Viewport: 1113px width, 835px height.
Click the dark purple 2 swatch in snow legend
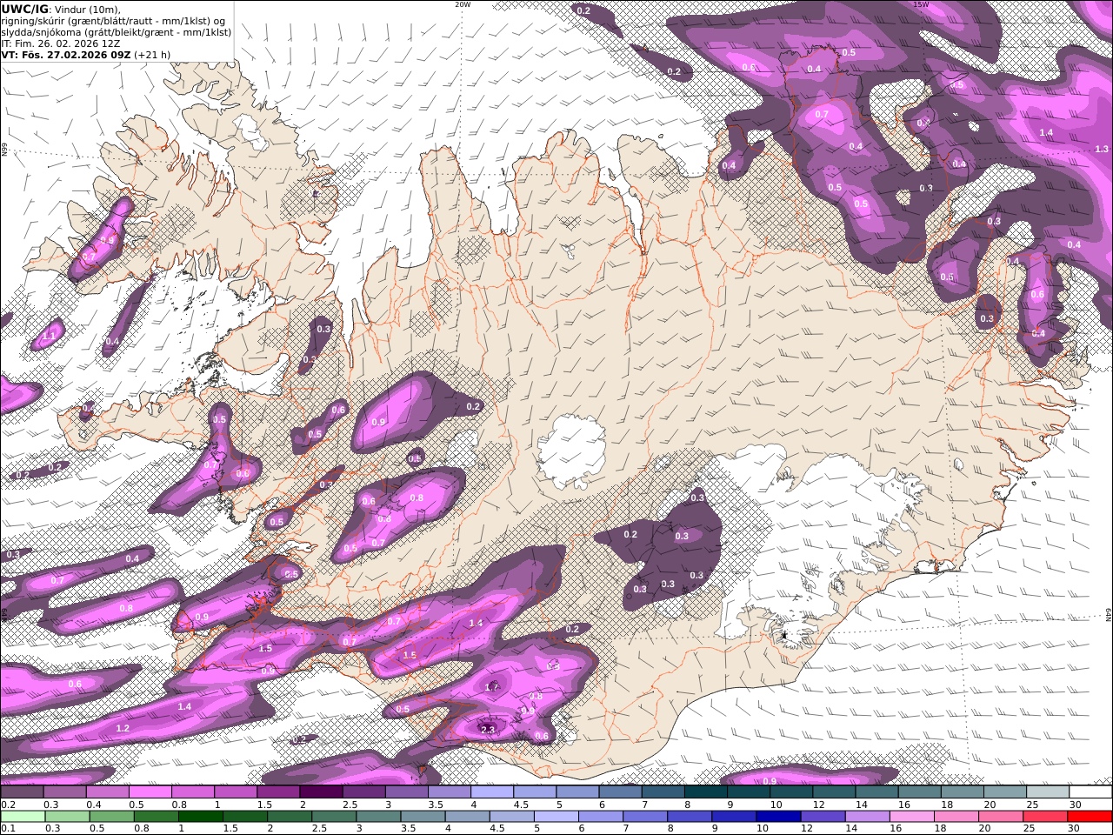coord(321,792)
